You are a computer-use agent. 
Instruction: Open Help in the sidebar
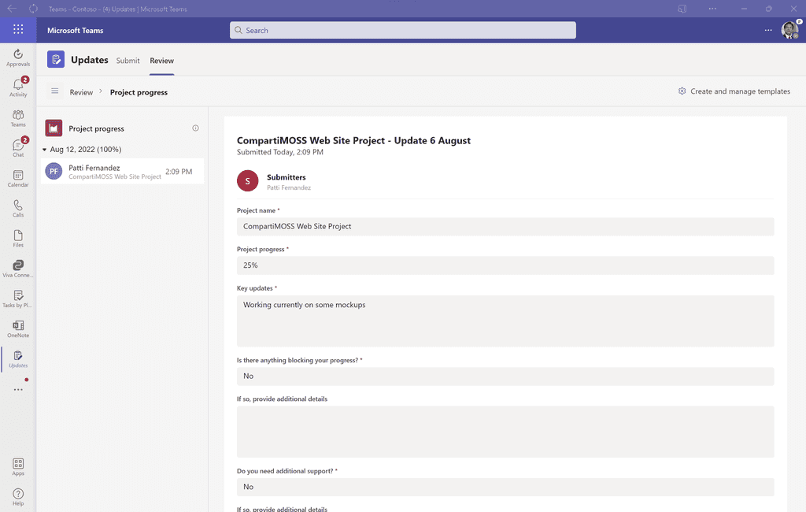pyautogui.click(x=18, y=497)
